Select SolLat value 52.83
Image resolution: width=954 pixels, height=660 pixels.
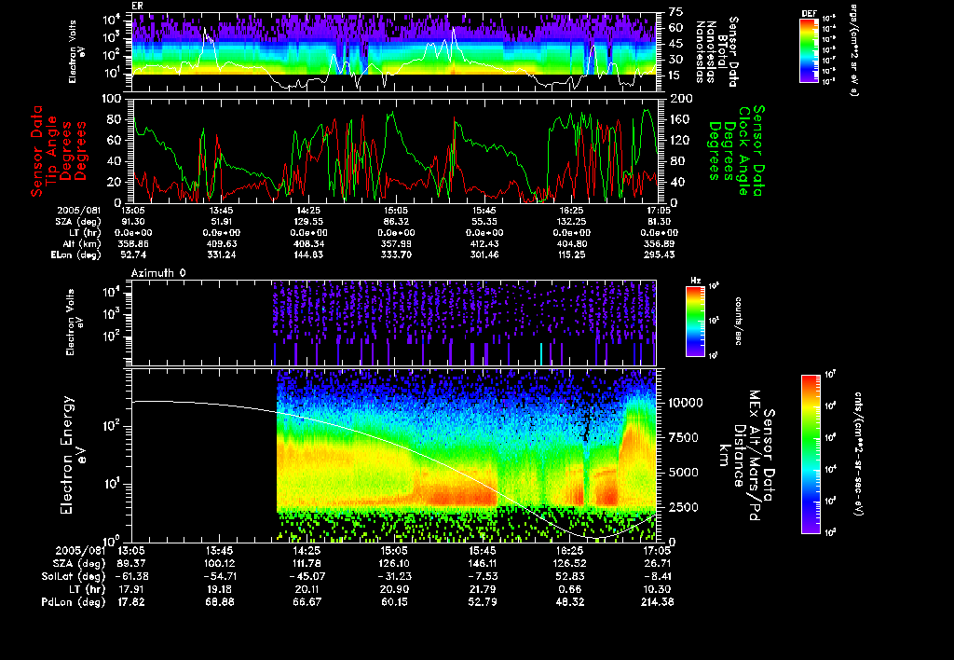[x=570, y=577]
